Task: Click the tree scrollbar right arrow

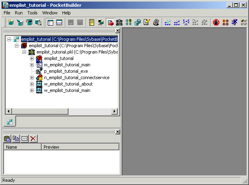Action: [x=114, y=111]
